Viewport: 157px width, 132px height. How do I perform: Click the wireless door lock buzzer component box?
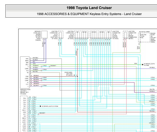(x=44, y=34)
